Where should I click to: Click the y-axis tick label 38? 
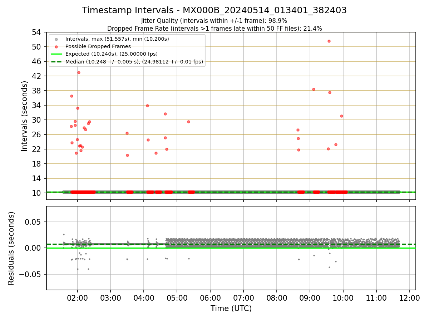click(x=37, y=91)
